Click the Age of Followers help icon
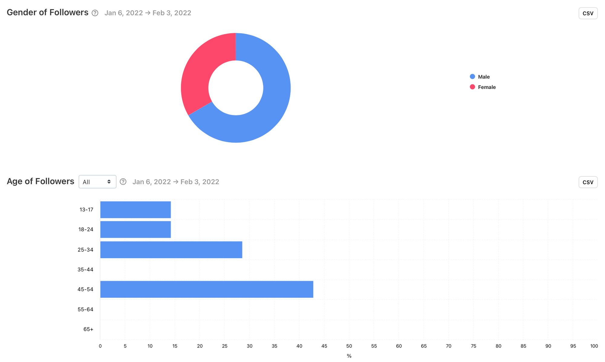The height and width of the screenshot is (362, 605). [x=123, y=181]
